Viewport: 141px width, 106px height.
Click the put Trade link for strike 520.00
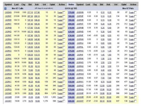coord(131,70)
